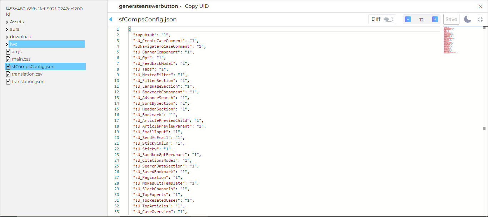Image resolution: width=488 pixels, height=217 pixels.
Task: Expand the aura folder
Action: tap(7, 30)
